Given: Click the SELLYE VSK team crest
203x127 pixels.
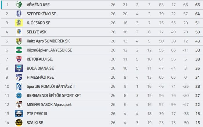Looking at the screenshot, I should click(x=19, y=32).
